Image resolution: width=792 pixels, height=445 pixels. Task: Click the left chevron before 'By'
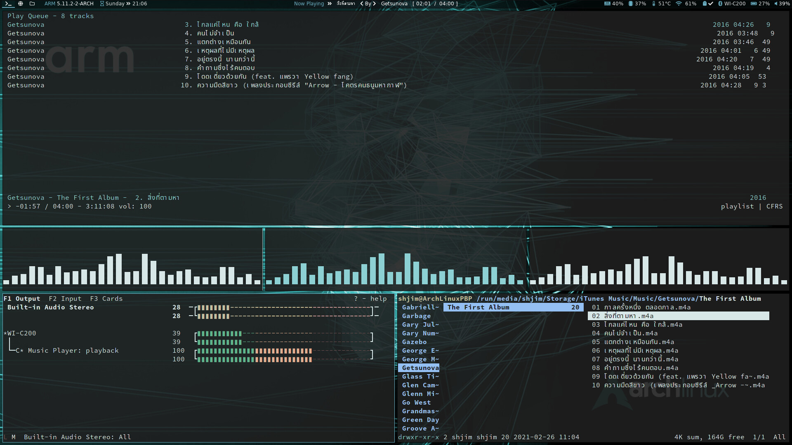(x=362, y=4)
